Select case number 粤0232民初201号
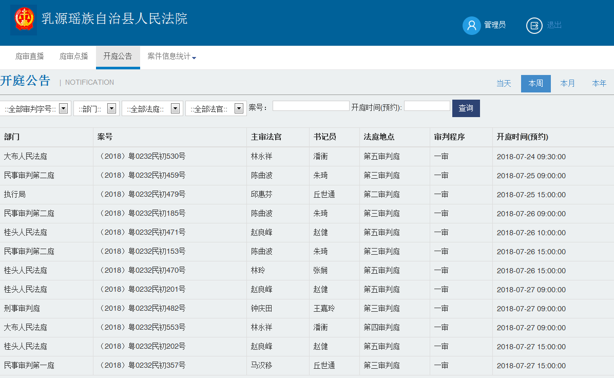This screenshot has width=614, height=378. pos(142,289)
